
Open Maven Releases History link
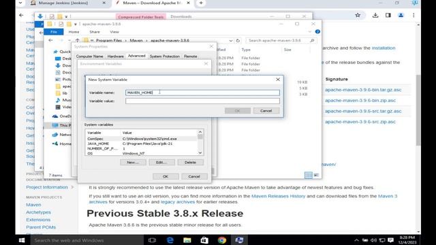[x=279, y=196]
